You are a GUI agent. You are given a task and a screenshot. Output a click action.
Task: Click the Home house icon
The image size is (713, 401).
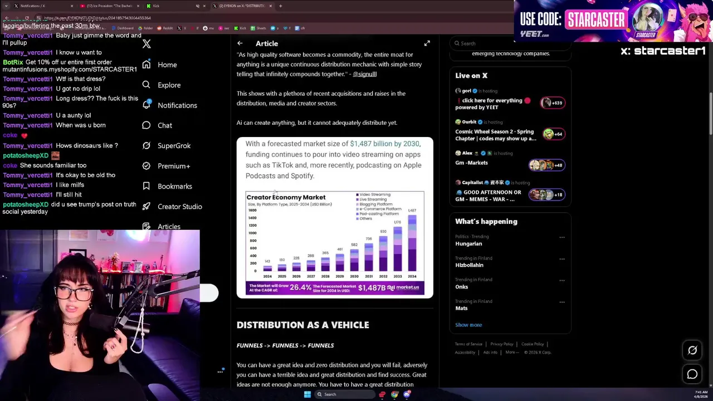point(146,65)
